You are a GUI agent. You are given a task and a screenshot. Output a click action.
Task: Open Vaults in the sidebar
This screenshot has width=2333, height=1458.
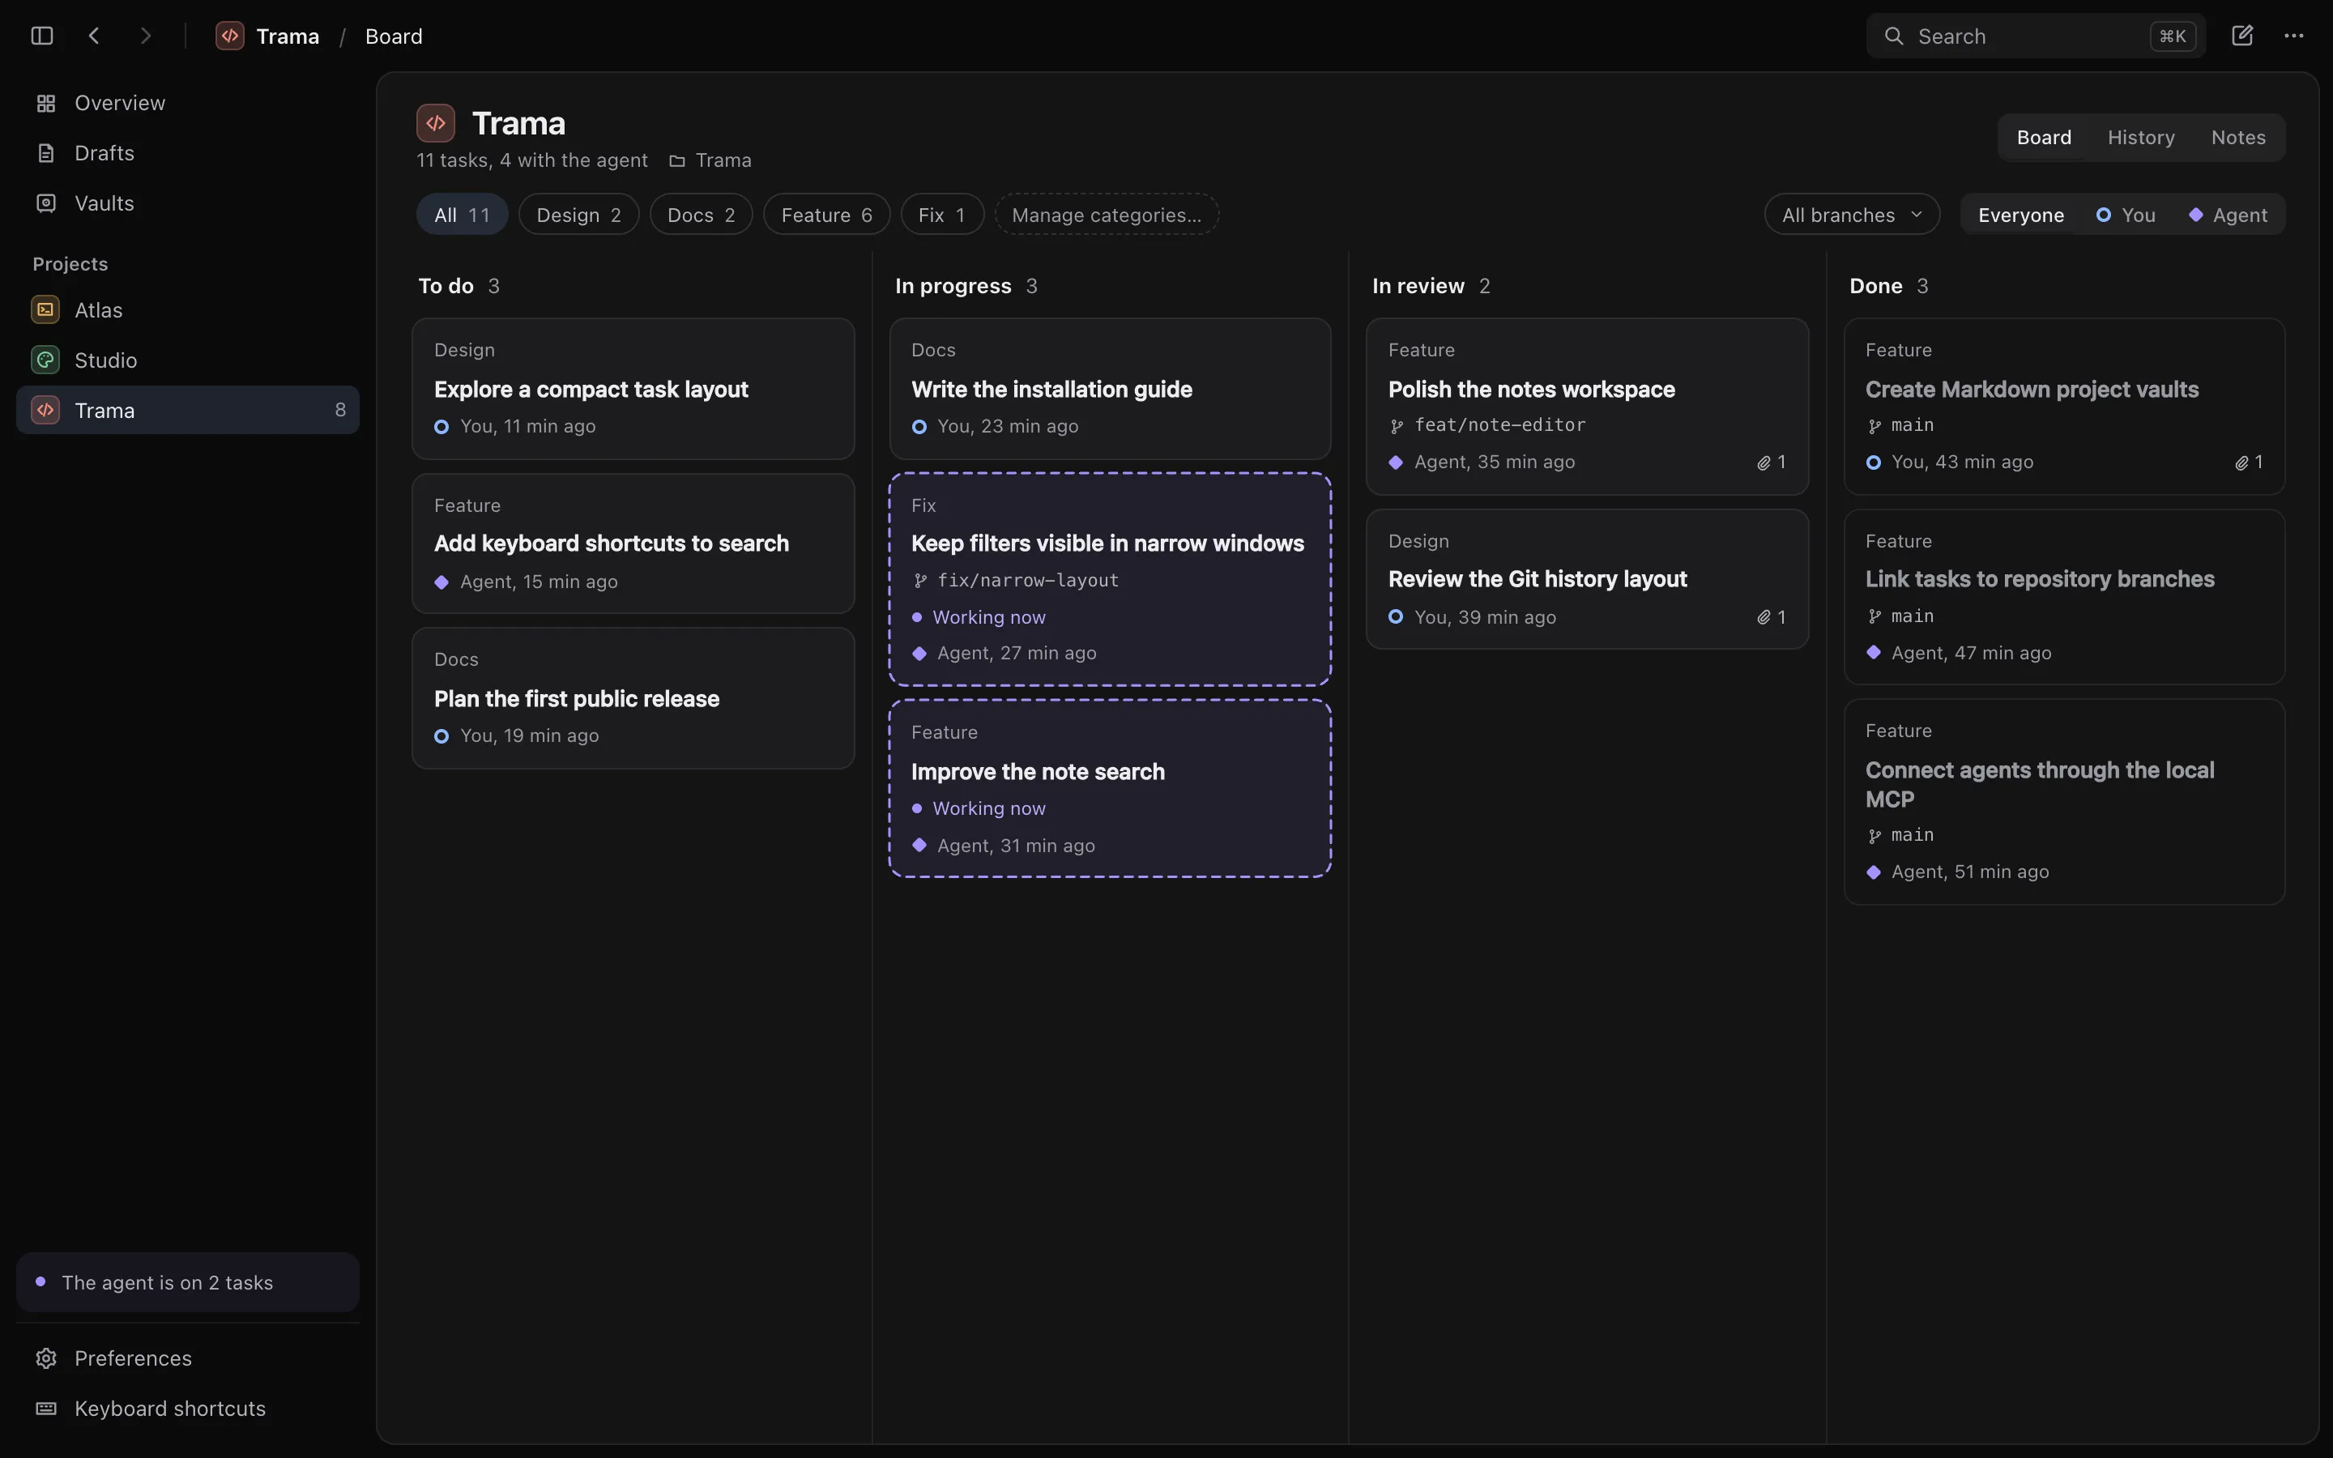click(188, 203)
